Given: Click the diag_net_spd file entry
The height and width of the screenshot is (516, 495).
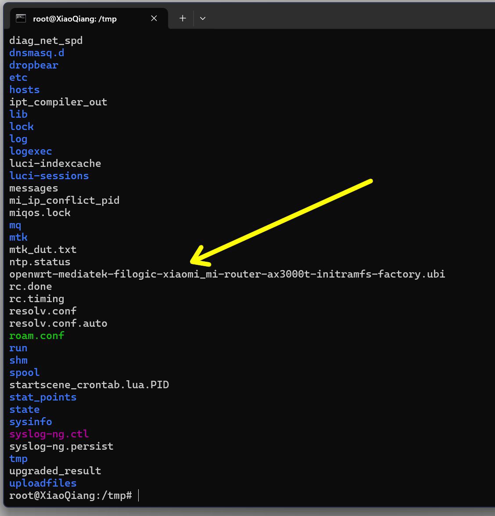Looking at the screenshot, I should pos(46,41).
